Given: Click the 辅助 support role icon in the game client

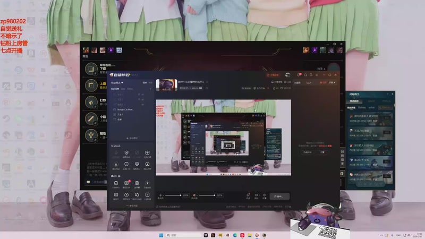Looking at the screenshot, I should click(x=91, y=135).
